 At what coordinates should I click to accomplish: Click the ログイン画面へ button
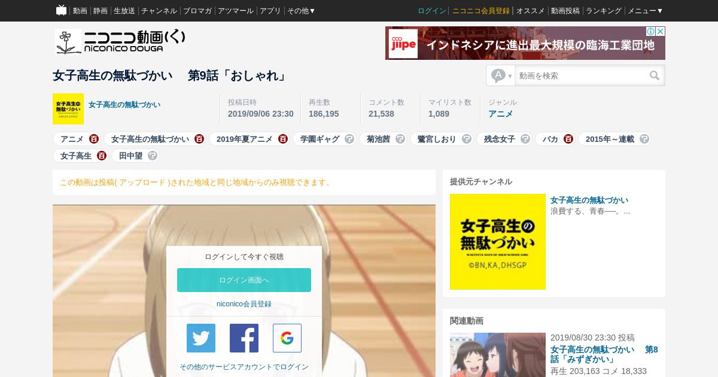click(244, 280)
